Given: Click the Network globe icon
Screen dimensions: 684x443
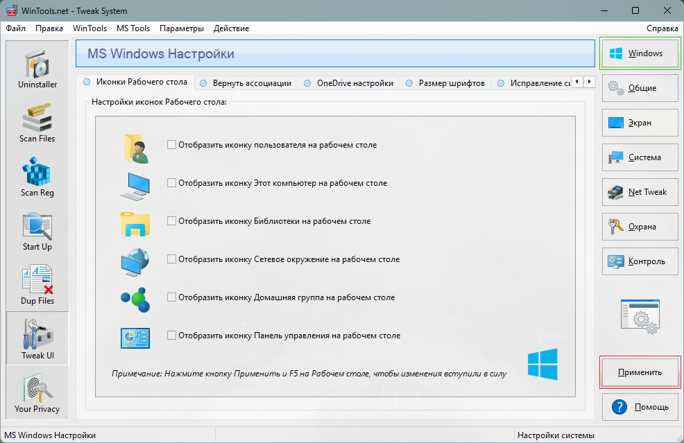Looking at the screenshot, I should click(x=135, y=262).
